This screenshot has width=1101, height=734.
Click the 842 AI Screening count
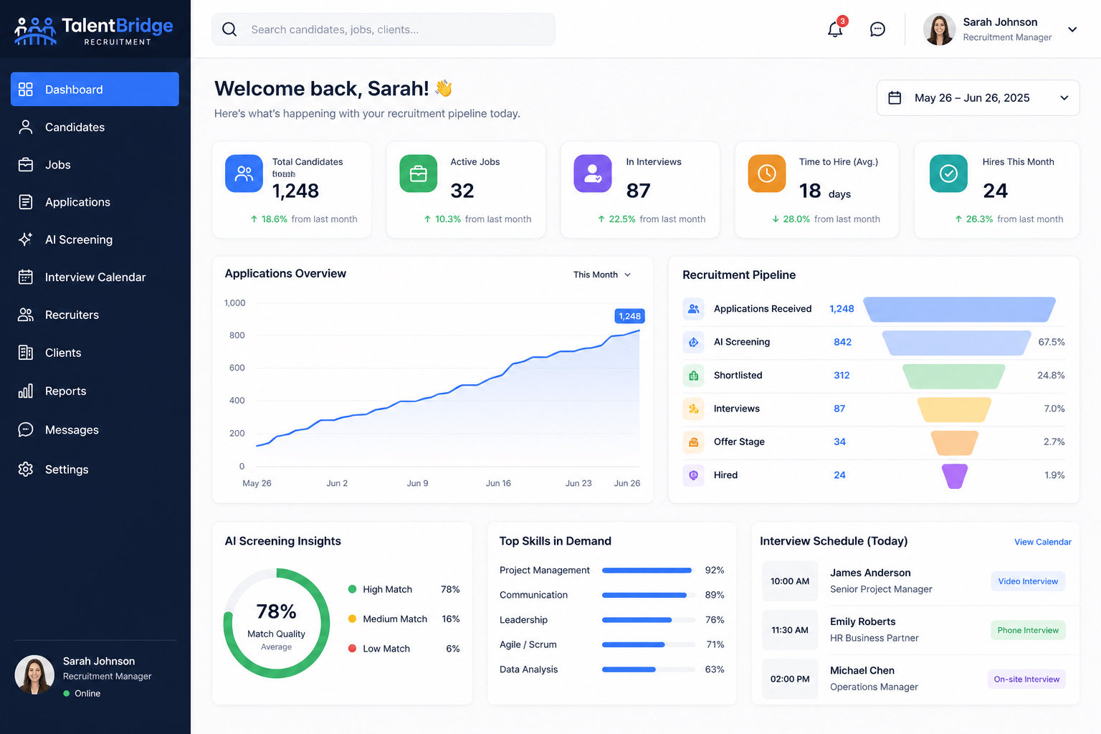point(843,342)
